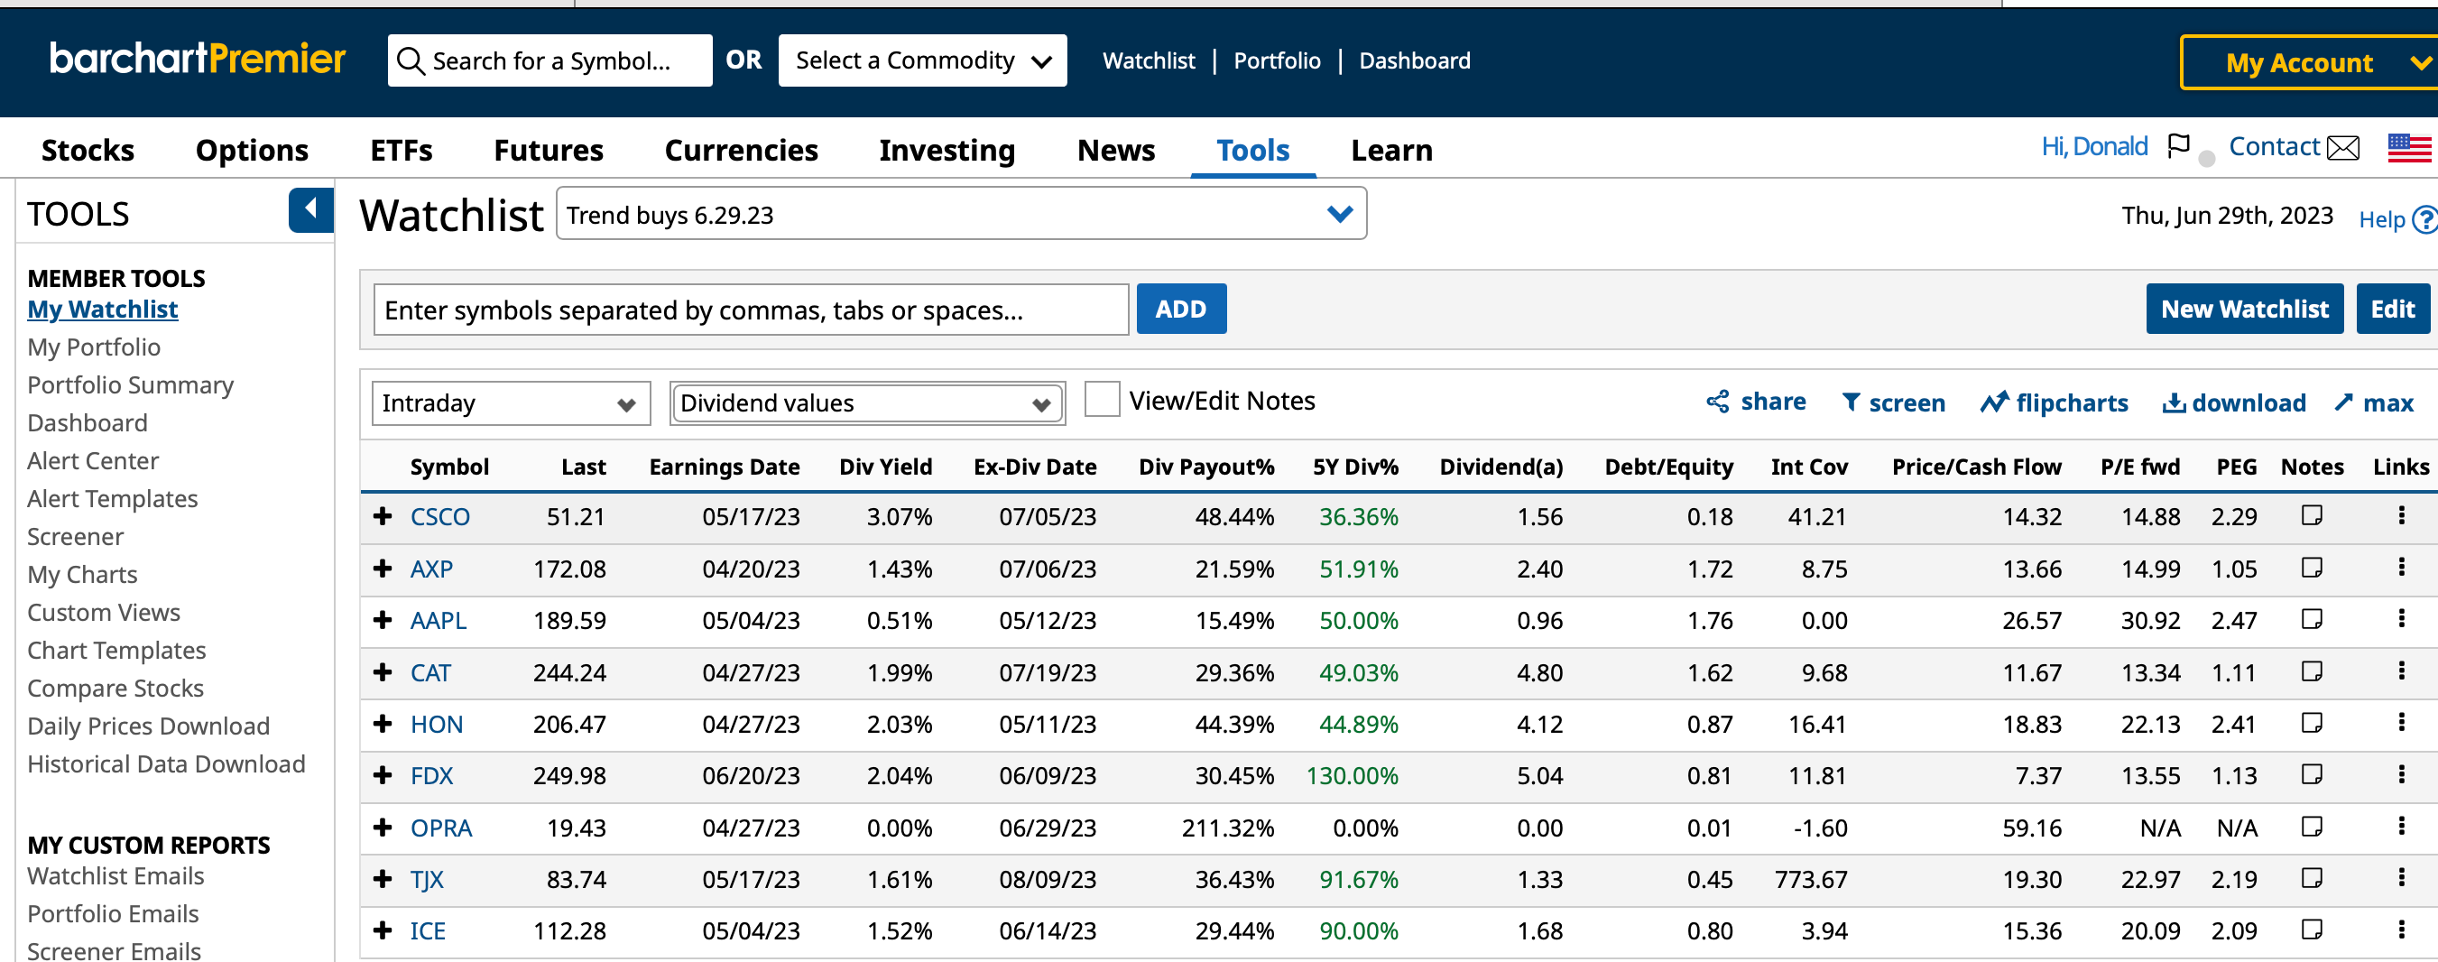Image resolution: width=2438 pixels, height=962 pixels.
Task: Open links menu dots for FDX
Action: [2401, 774]
